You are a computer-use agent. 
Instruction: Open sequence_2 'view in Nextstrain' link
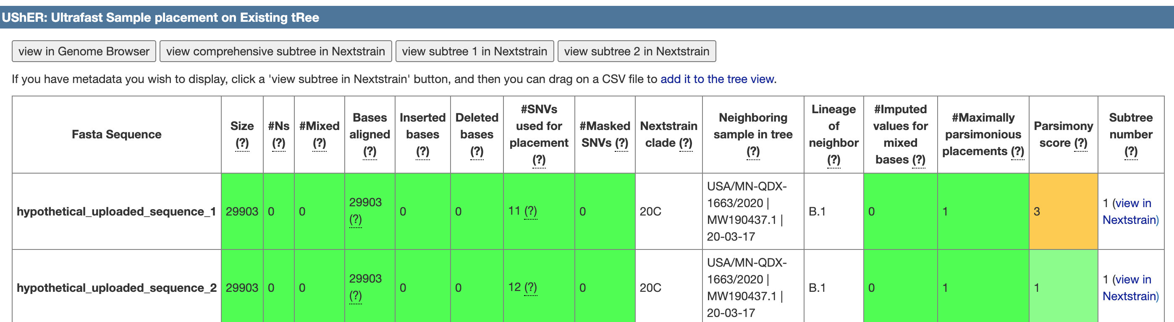[x=1131, y=288]
